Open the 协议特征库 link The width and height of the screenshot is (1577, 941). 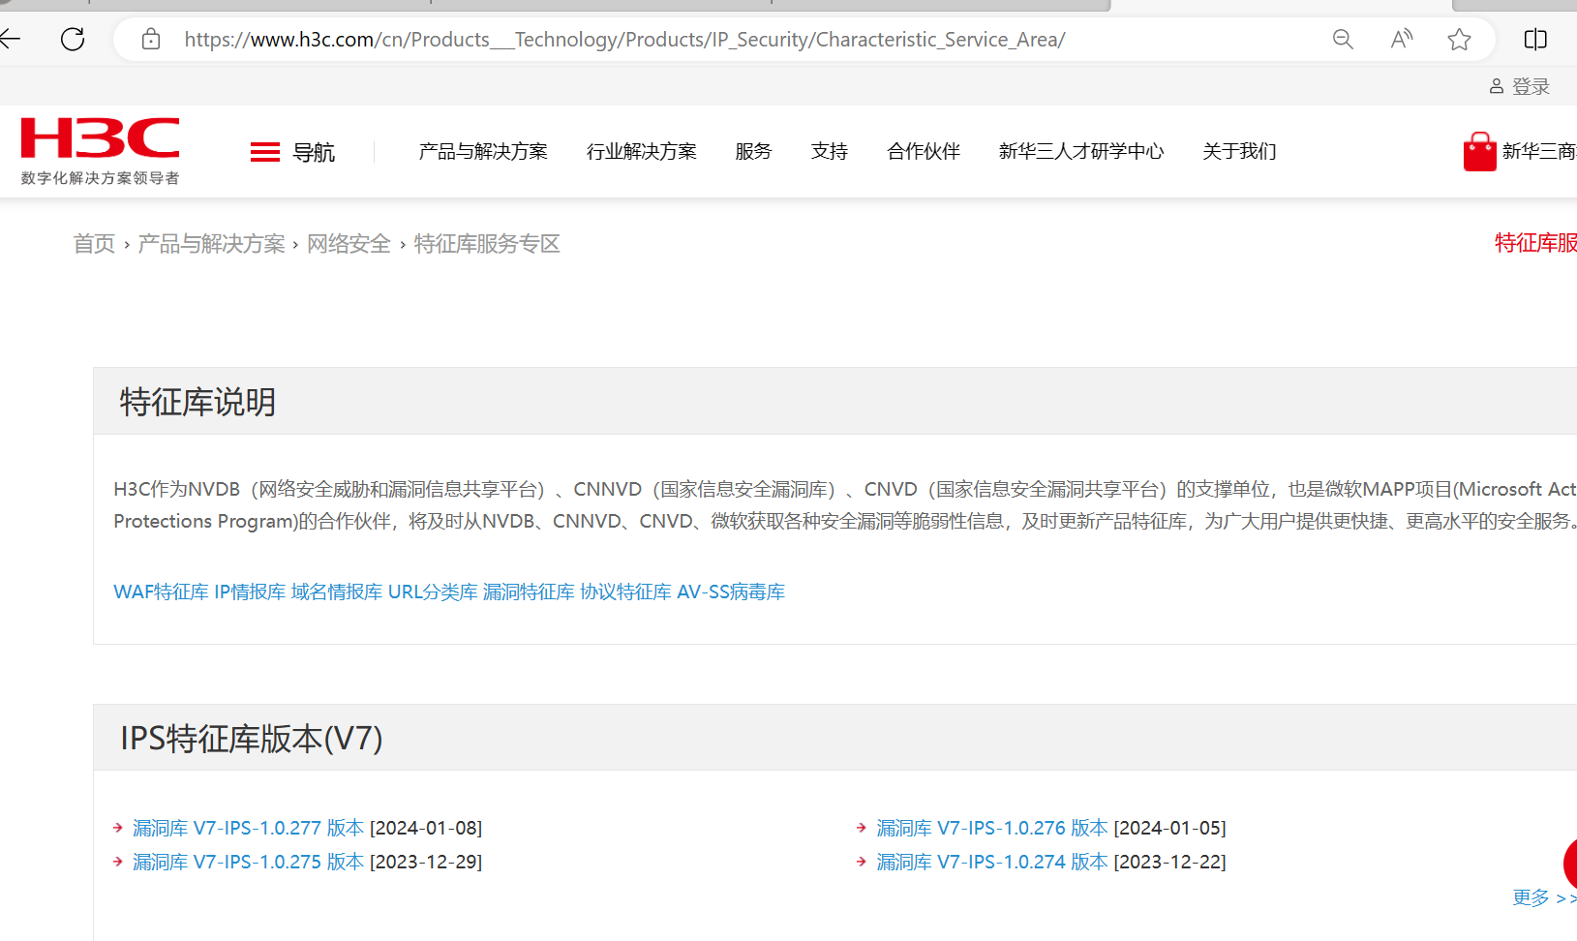tap(625, 592)
